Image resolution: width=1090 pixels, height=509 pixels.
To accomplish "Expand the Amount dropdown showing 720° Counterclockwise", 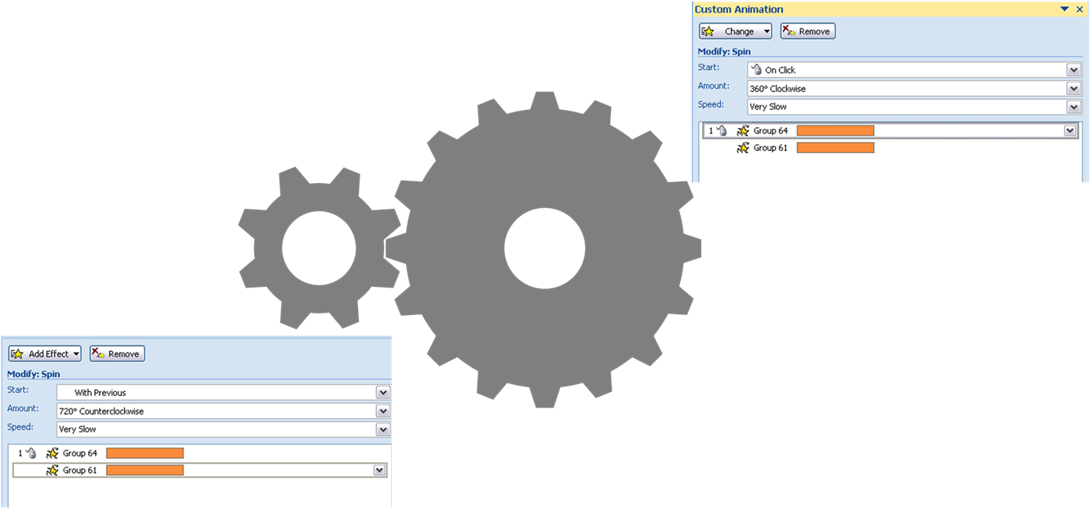I will coord(382,412).
